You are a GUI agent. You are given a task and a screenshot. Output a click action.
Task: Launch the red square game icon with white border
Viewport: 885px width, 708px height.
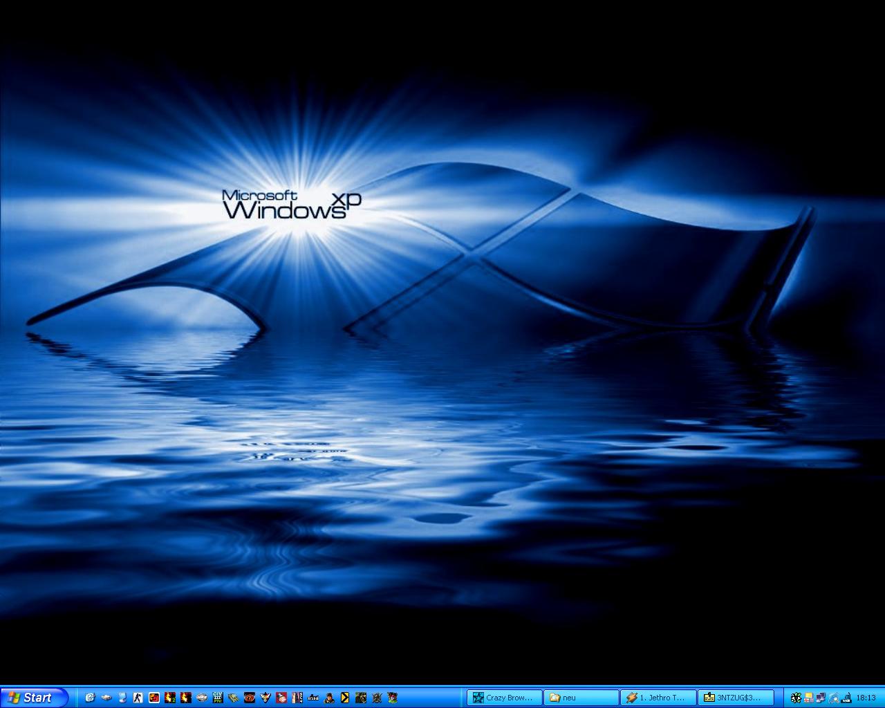pyautogui.click(x=153, y=698)
